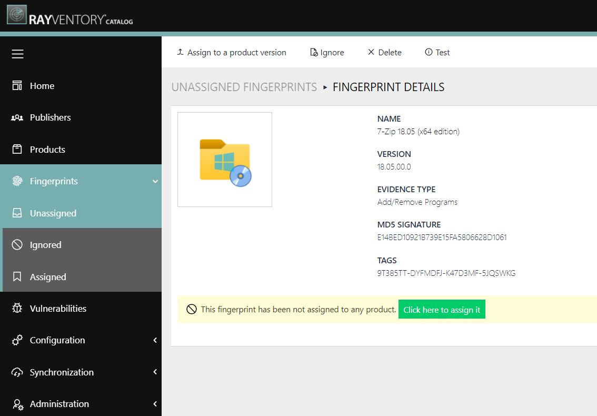Click the green 'Click here to assign it' button

click(442, 309)
